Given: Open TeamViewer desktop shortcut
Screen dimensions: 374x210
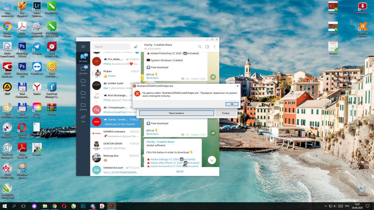Looking at the screenshot, I should tap(37, 69).
